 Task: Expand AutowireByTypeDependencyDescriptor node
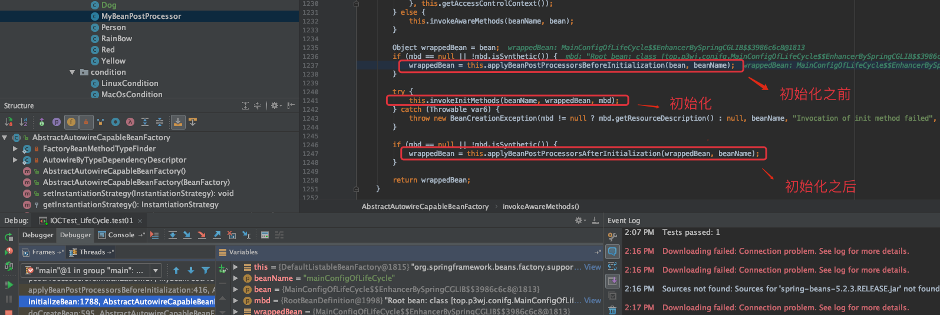(15, 160)
